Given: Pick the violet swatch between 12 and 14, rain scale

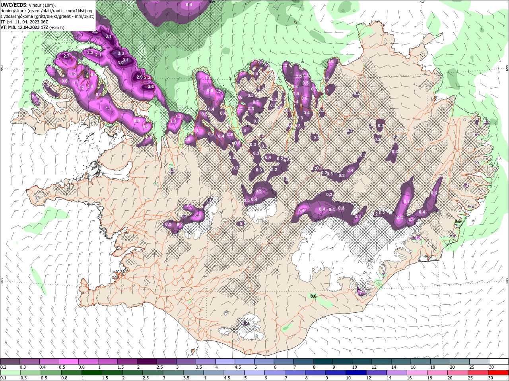Looking at the screenshot, I should coord(376,373).
